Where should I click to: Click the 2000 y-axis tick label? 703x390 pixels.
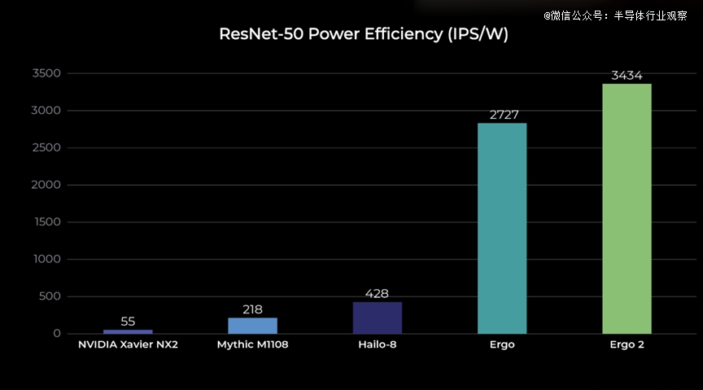(x=46, y=185)
